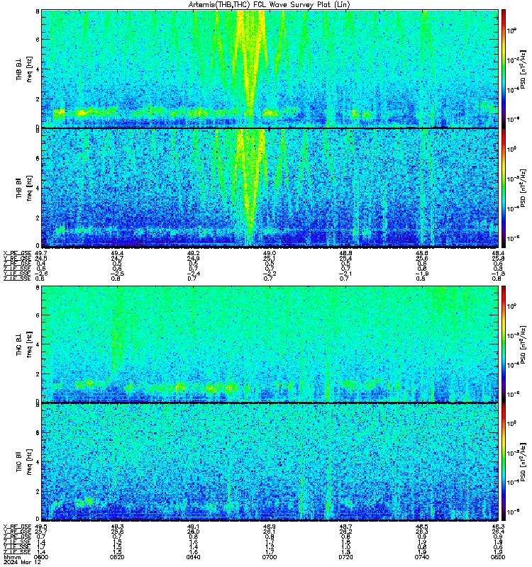Screen dimensions: 532x567
Task: Click the THB B∥ spectrogram panel
Action: (270, 188)
